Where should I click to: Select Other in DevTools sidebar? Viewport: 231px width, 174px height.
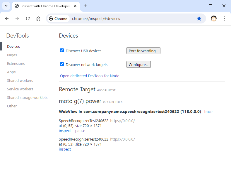12,106
